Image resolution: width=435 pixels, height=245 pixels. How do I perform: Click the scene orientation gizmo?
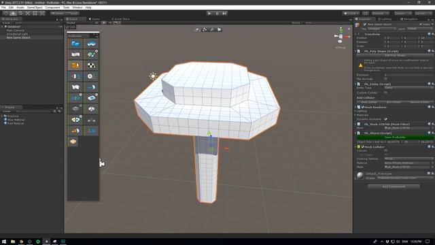coord(341,36)
